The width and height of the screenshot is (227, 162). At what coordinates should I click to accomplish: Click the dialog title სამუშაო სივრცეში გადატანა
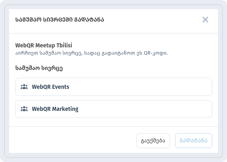[x=60, y=20]
